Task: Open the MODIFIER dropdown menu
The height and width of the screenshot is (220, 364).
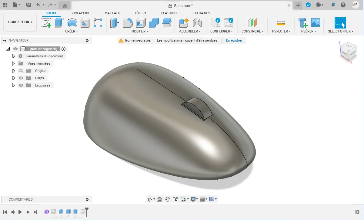Action: (140, 31)
